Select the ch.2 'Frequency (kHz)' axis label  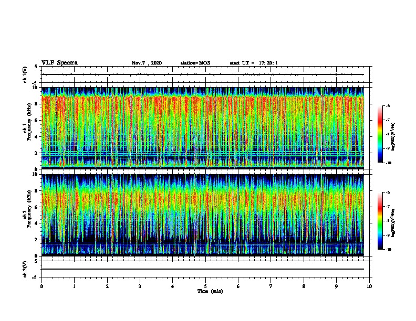coord(29,209)
